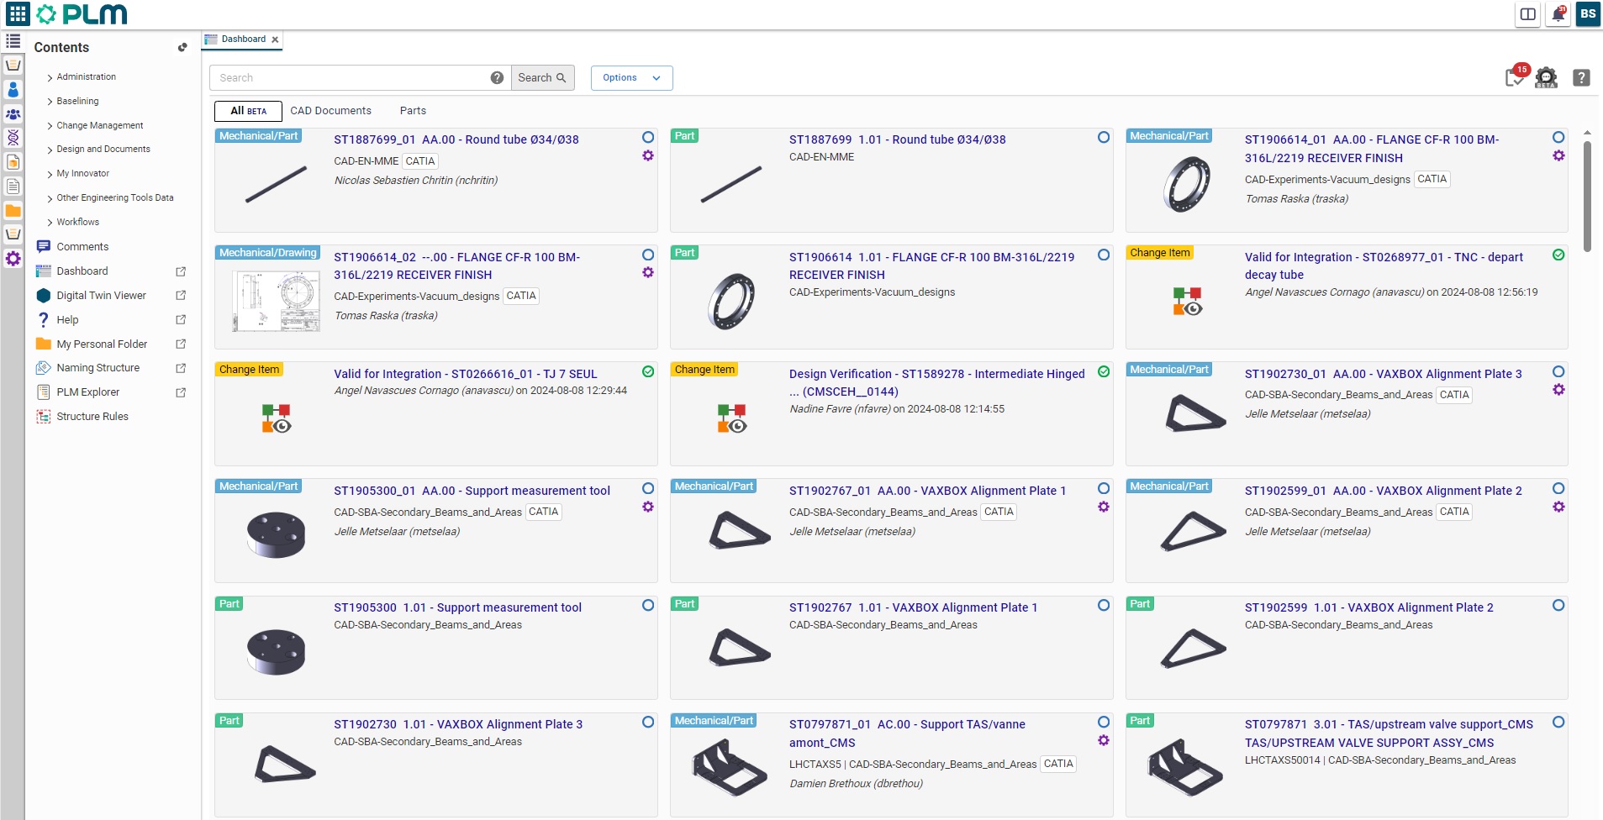Open the purple gear sidebar icon

13,259
